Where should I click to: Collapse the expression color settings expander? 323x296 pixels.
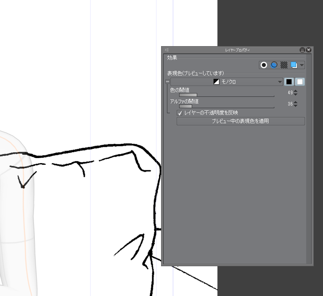point(168,82)
